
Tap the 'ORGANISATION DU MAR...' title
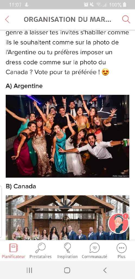pos(67,19)
